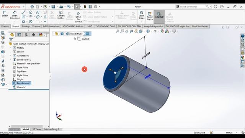Open File Properties icon

pos(90,7)
